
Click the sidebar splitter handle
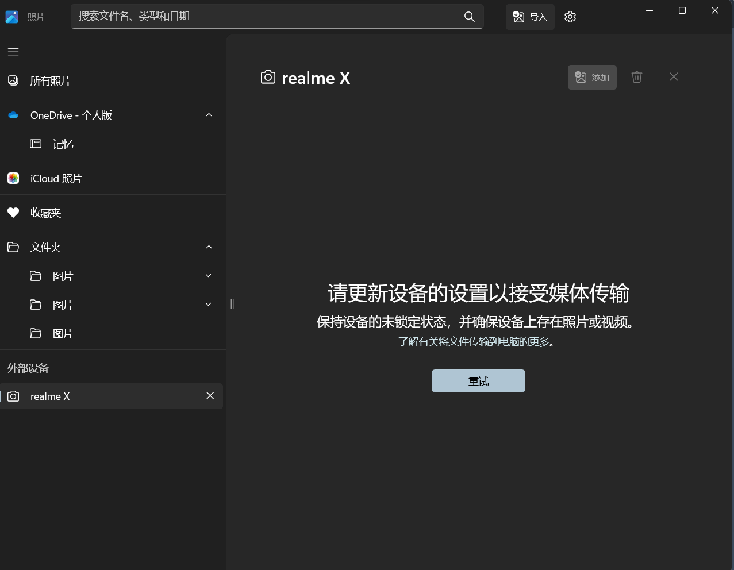point(232,304)
